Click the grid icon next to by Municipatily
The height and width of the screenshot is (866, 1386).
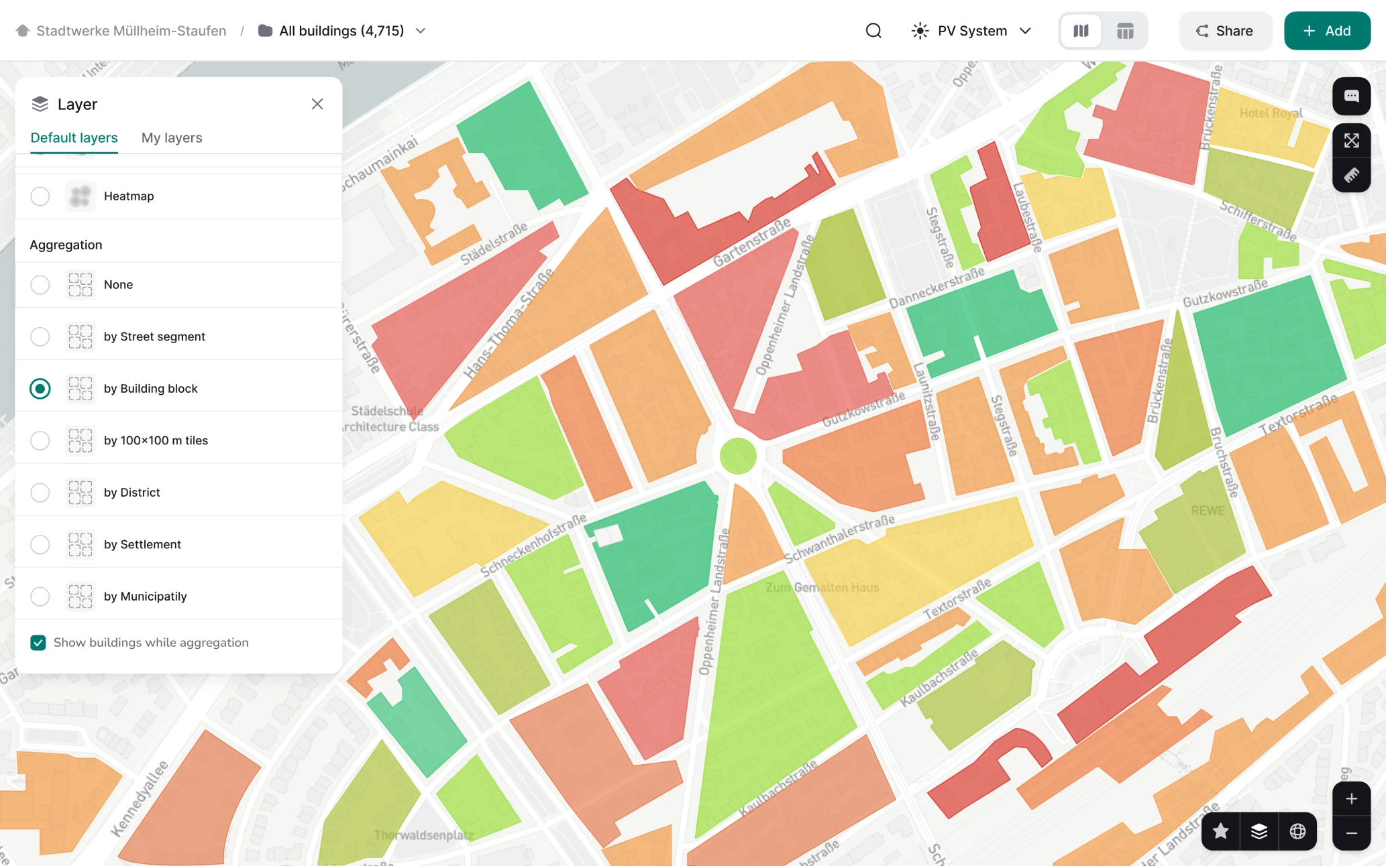tap(81, 597)
